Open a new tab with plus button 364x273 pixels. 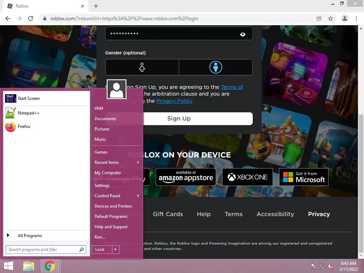[x=96, y=6]
